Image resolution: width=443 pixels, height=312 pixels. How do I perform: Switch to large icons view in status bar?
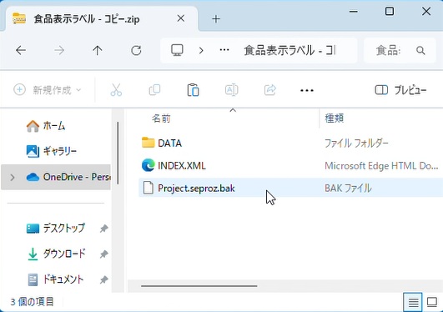(432, 302)
